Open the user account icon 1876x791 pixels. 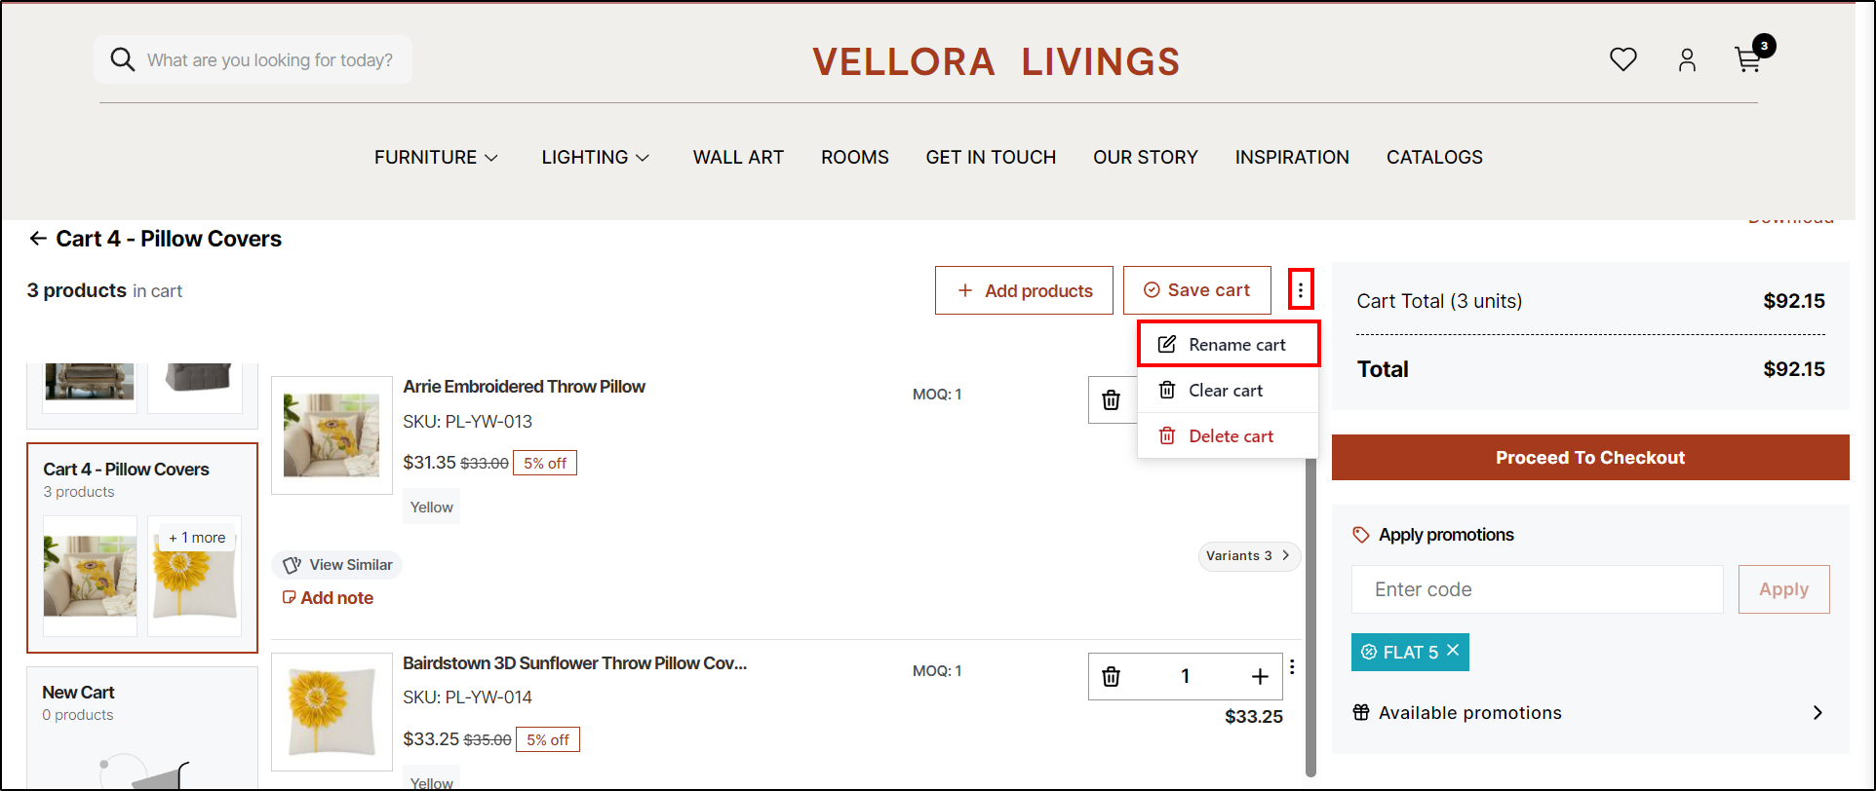[1687, 60]
